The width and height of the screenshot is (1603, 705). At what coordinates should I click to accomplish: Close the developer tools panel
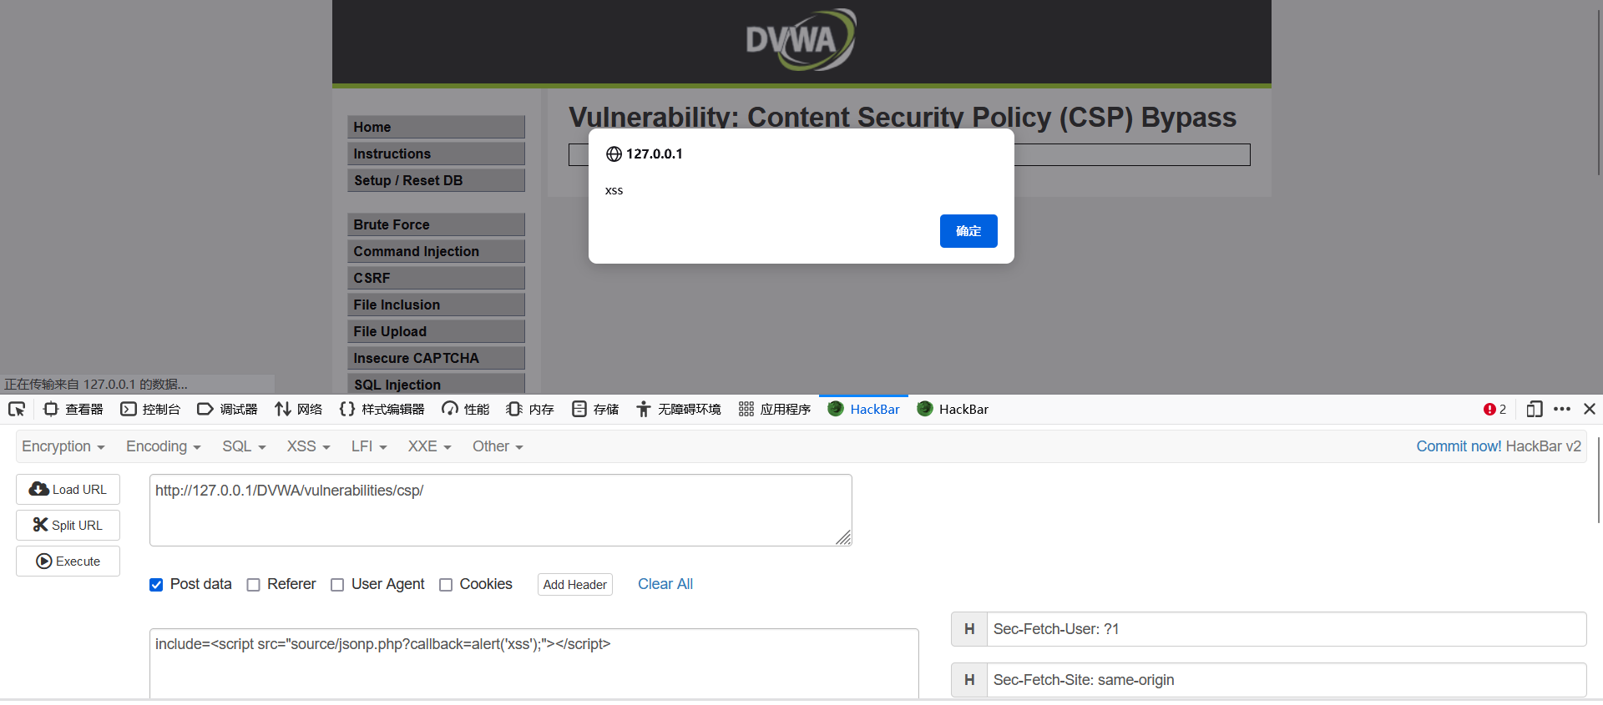click(x=1590, y=409)
